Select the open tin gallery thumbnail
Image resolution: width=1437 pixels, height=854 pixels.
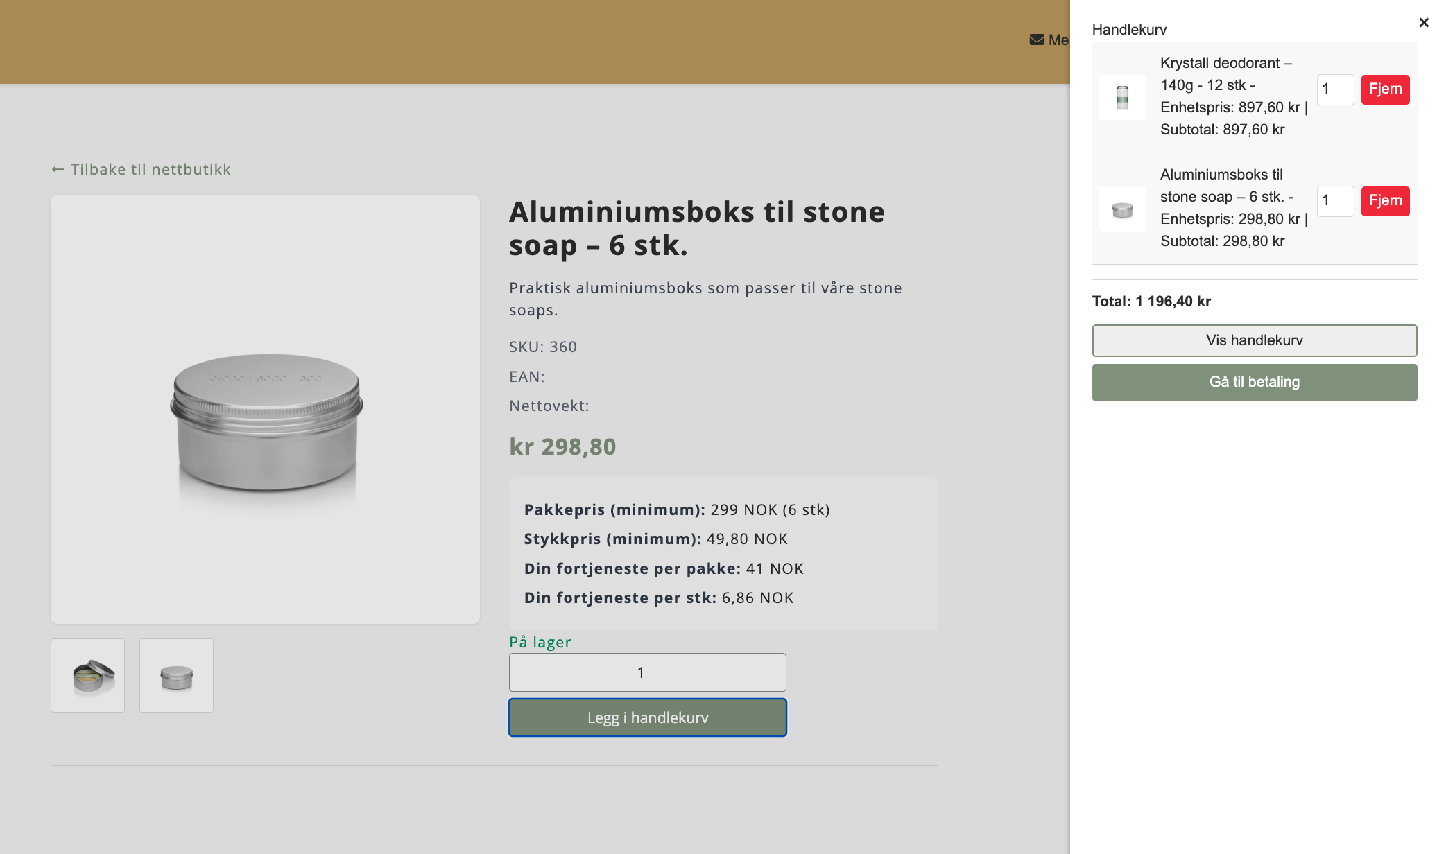pyautogui.click(x=88, y=675)
